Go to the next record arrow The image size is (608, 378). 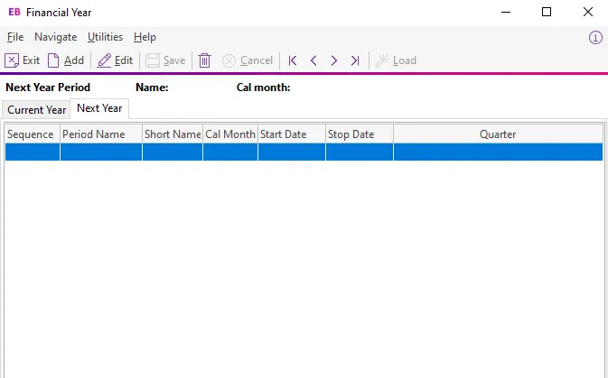[x=334, y=60]
